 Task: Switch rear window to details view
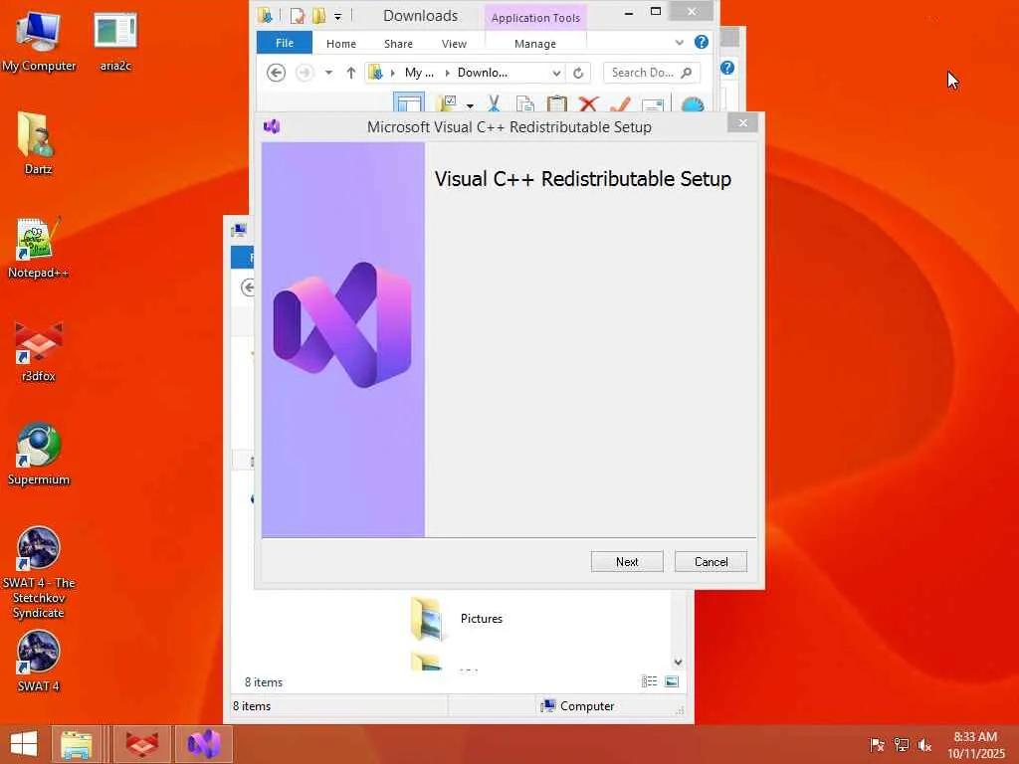[x=649, y=680]
